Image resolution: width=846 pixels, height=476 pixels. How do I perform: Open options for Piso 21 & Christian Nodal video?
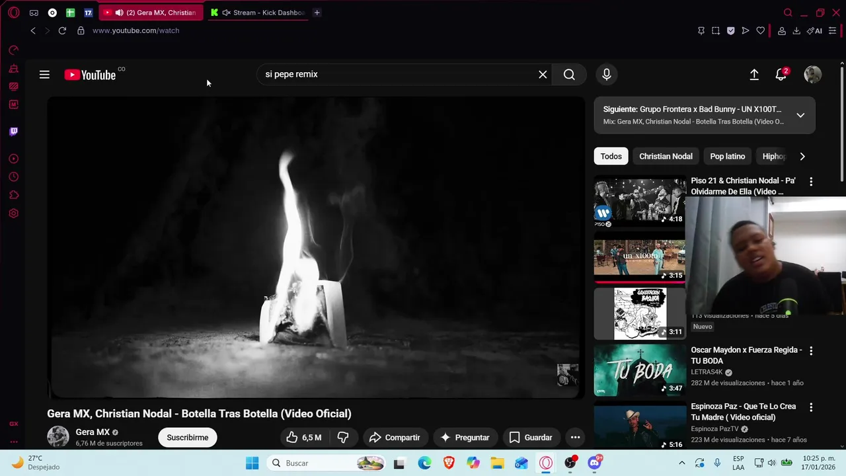(811, 181)
